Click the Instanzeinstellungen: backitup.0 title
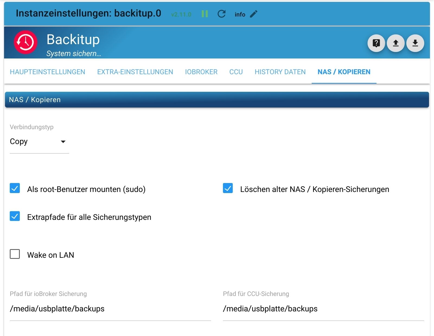This screenshot has width=434, height=336. [x=88, y=13]
